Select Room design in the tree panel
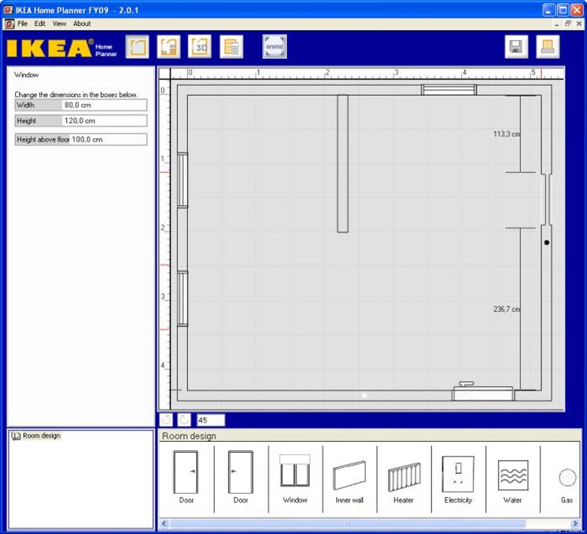The width and height of the screenshot is (587, 534). pyautogui.click(x=41, y=436)
